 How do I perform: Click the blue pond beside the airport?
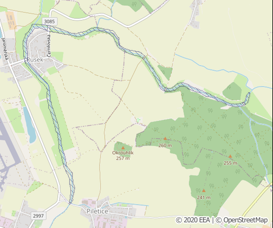tap(30, 125)
